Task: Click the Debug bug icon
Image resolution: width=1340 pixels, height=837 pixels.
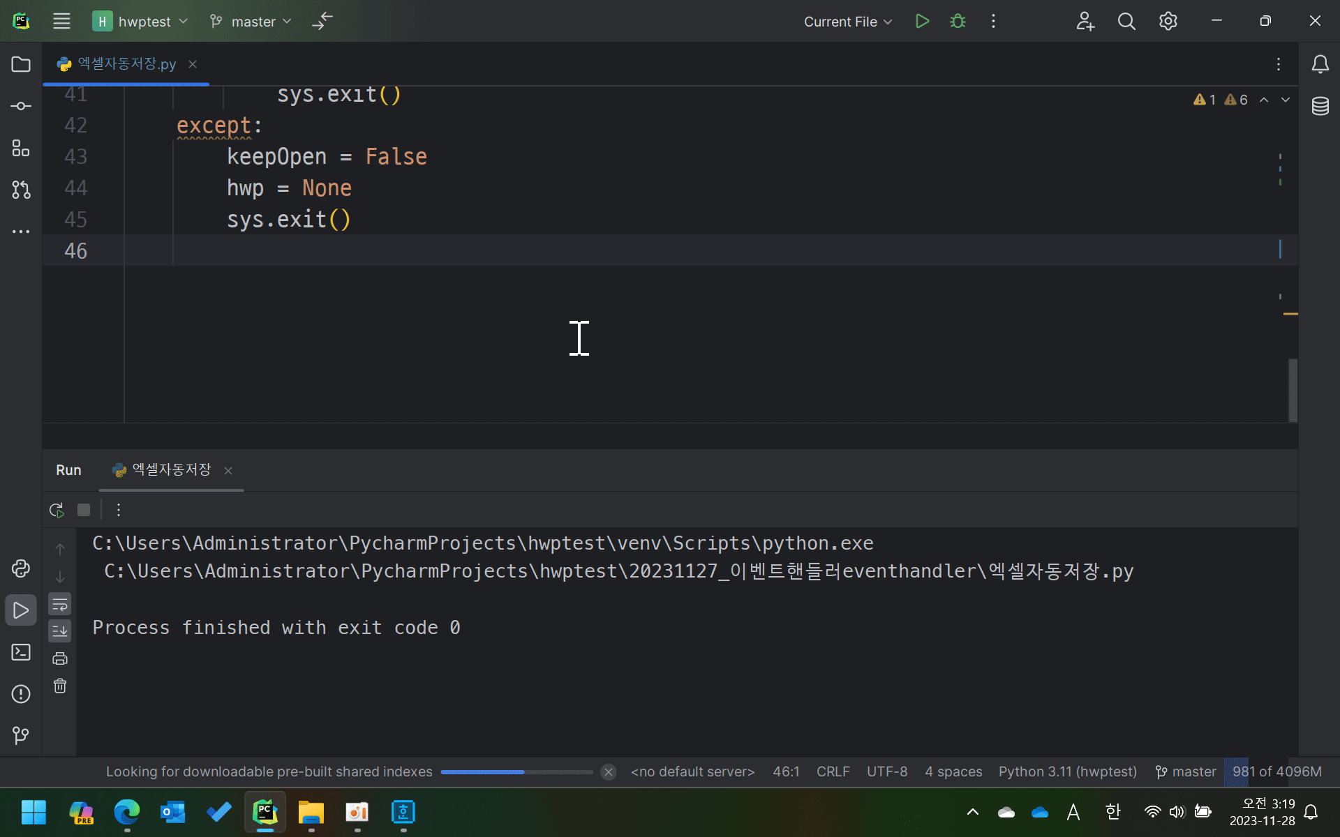Action: pos(958,22)
